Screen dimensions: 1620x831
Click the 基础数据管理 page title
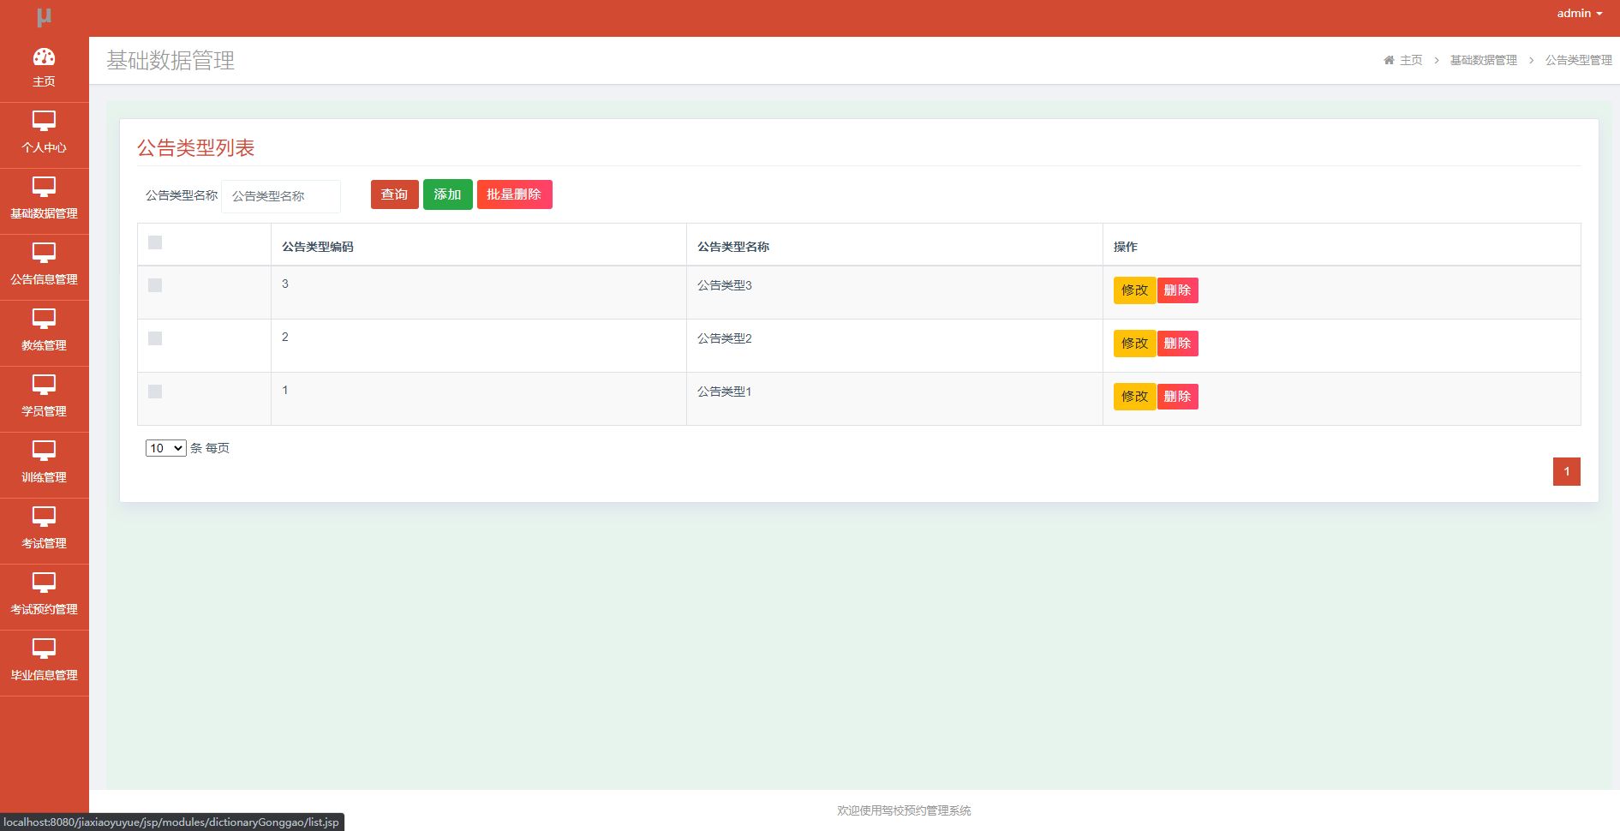pos(170,61)
